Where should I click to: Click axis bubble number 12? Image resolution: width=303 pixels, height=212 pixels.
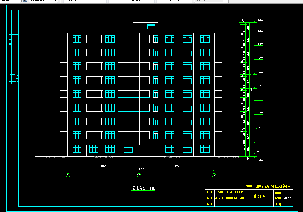point(214,175)
